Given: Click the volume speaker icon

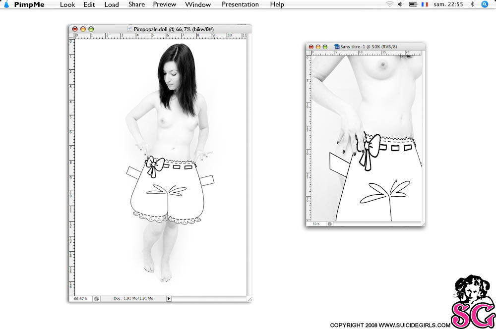Looking at the screenshot, I should pyautogui.click(x=400, y=4).
